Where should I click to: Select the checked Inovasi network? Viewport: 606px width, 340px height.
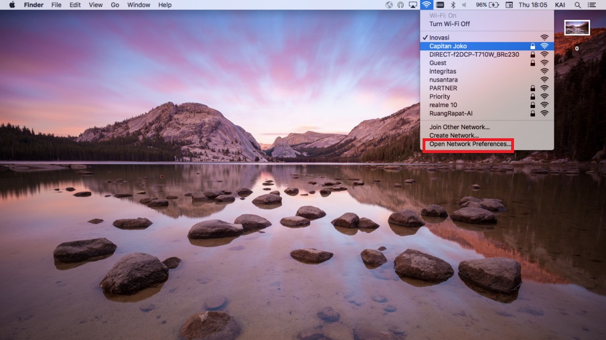coord(439,37)
